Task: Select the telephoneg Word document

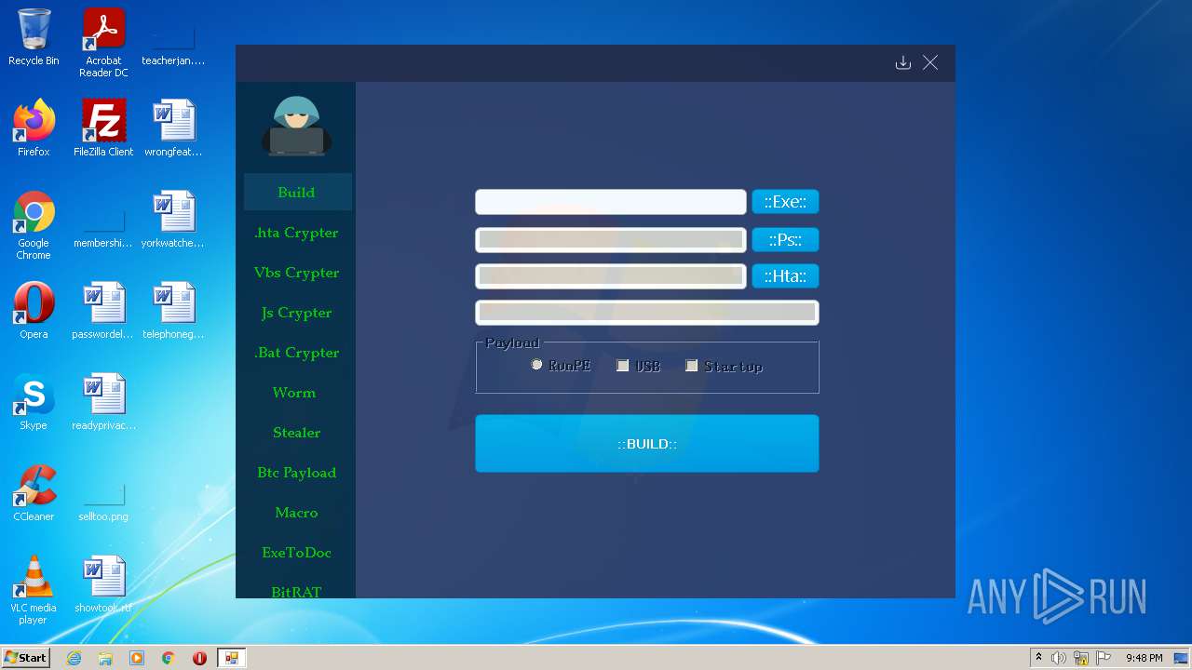Action: click(x=173, y=311)
